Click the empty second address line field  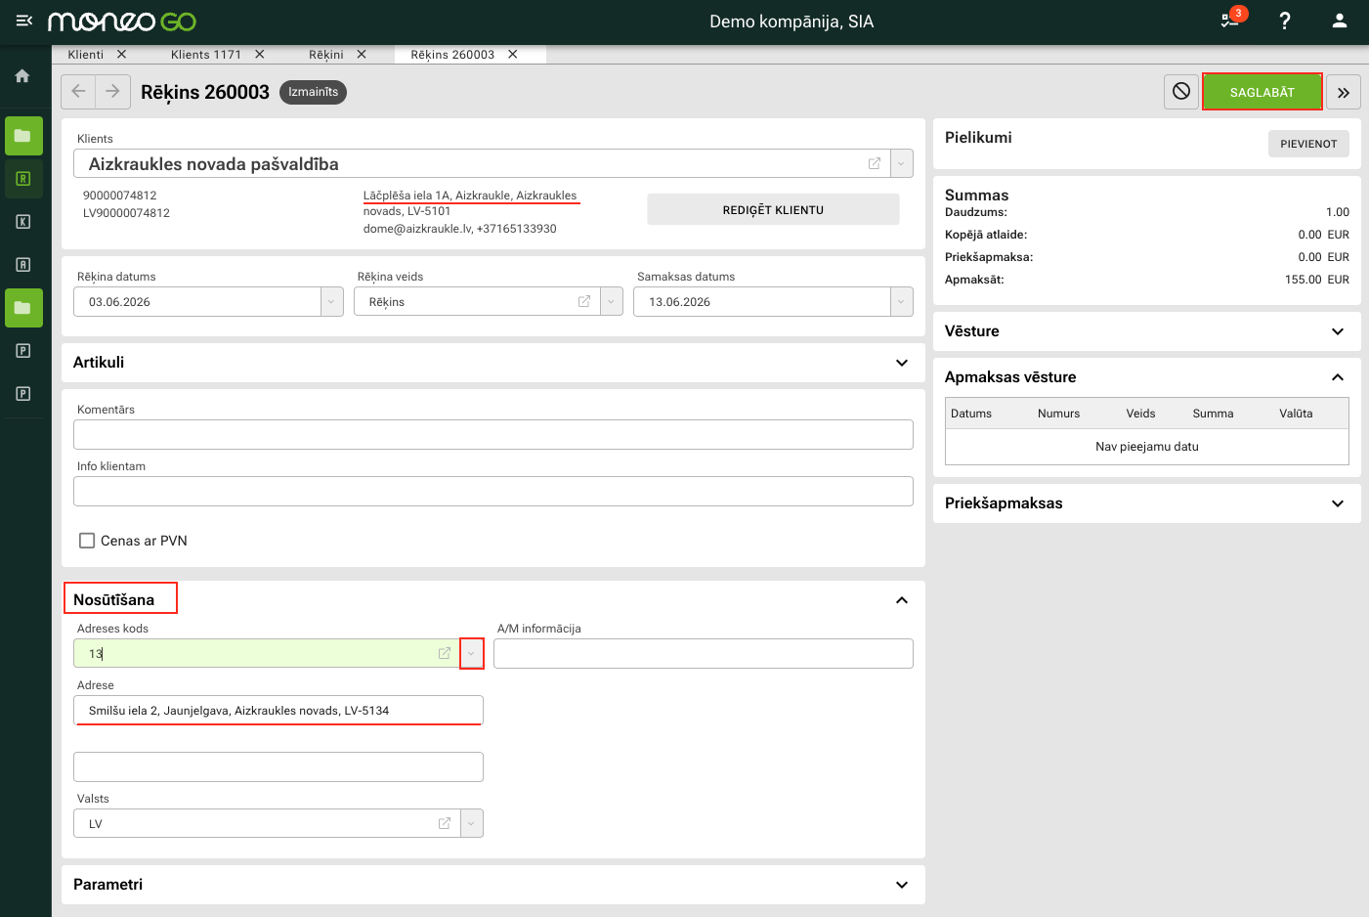click(278, 767)
